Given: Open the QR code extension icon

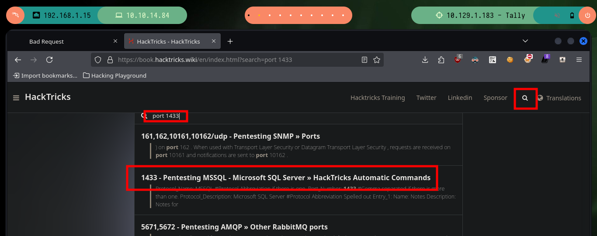Looking at the screenshot, I should (492, 60).
